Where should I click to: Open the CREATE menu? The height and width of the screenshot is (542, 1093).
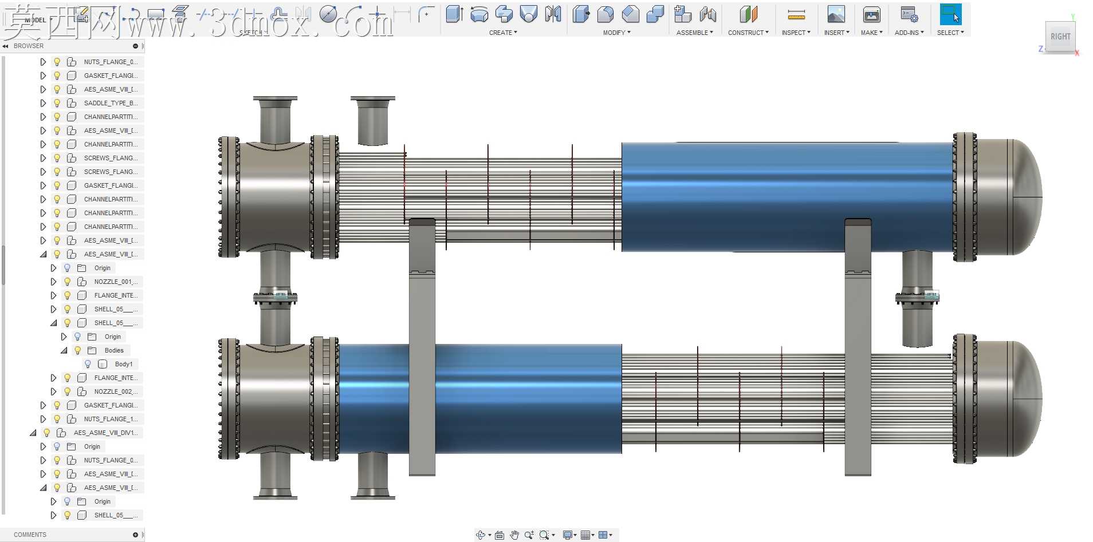[x=503, y=33]
